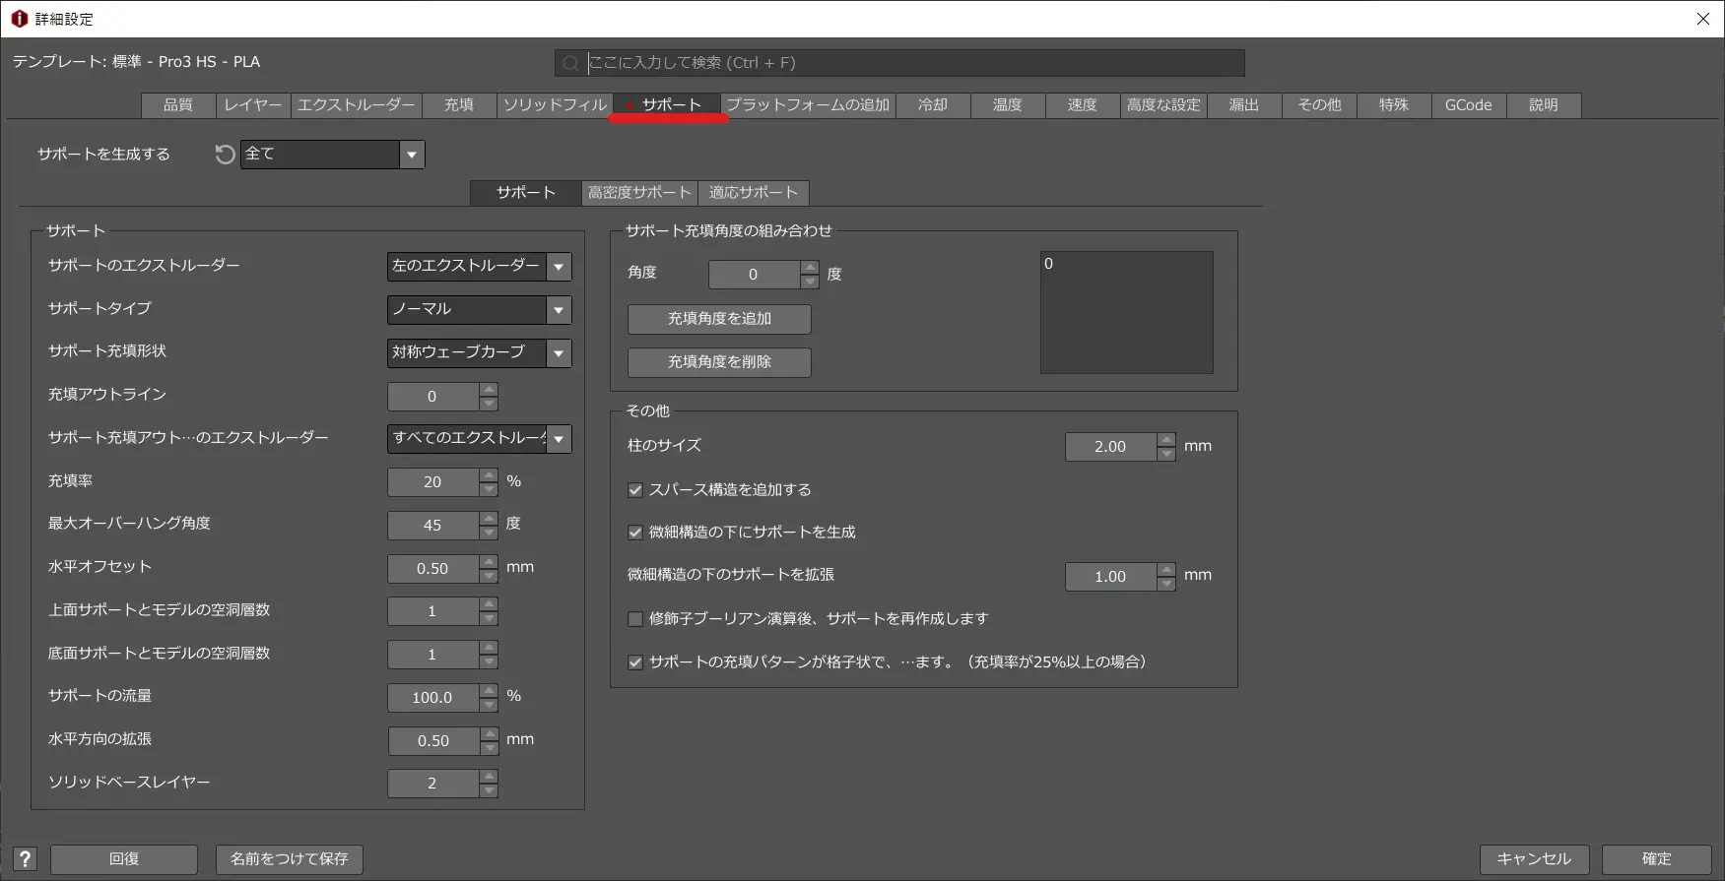Image resolution: width=1725 pixels, height=881 pixels.
Task: Open the サポートを生成する dropdown set to 全て
Action: [412, 155]
